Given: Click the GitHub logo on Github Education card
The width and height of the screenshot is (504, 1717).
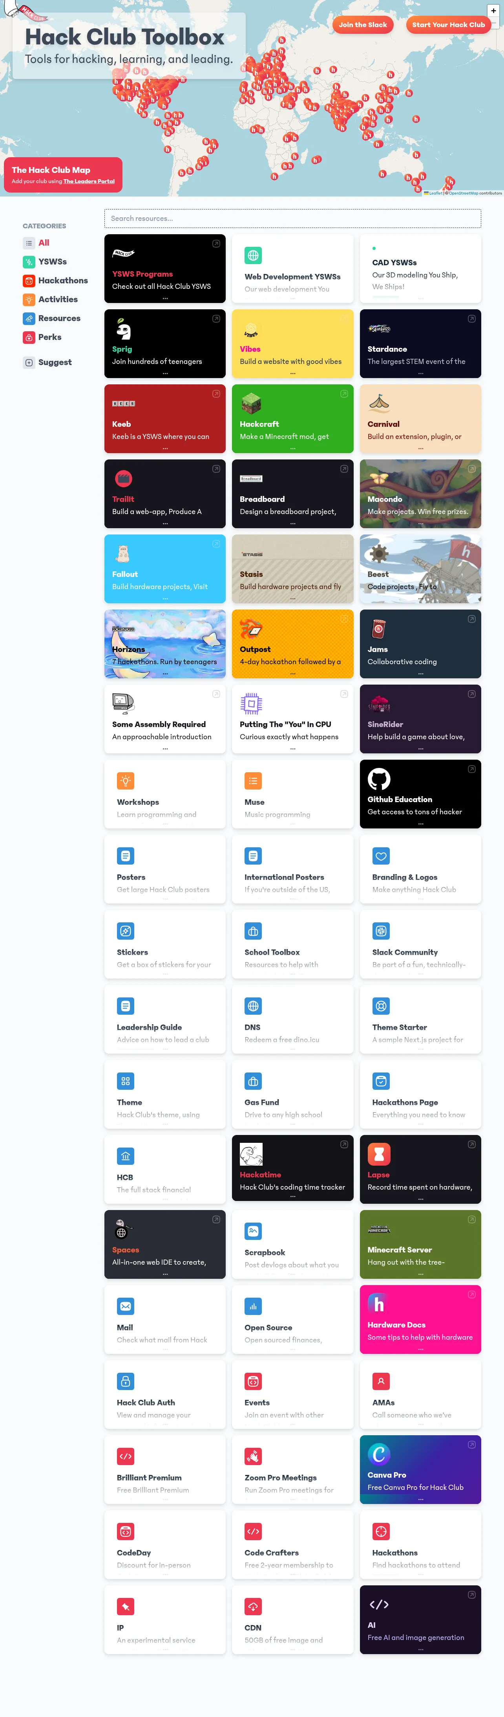Looking at the screenshot, I should pyautogui.click(x=379, y=779).
